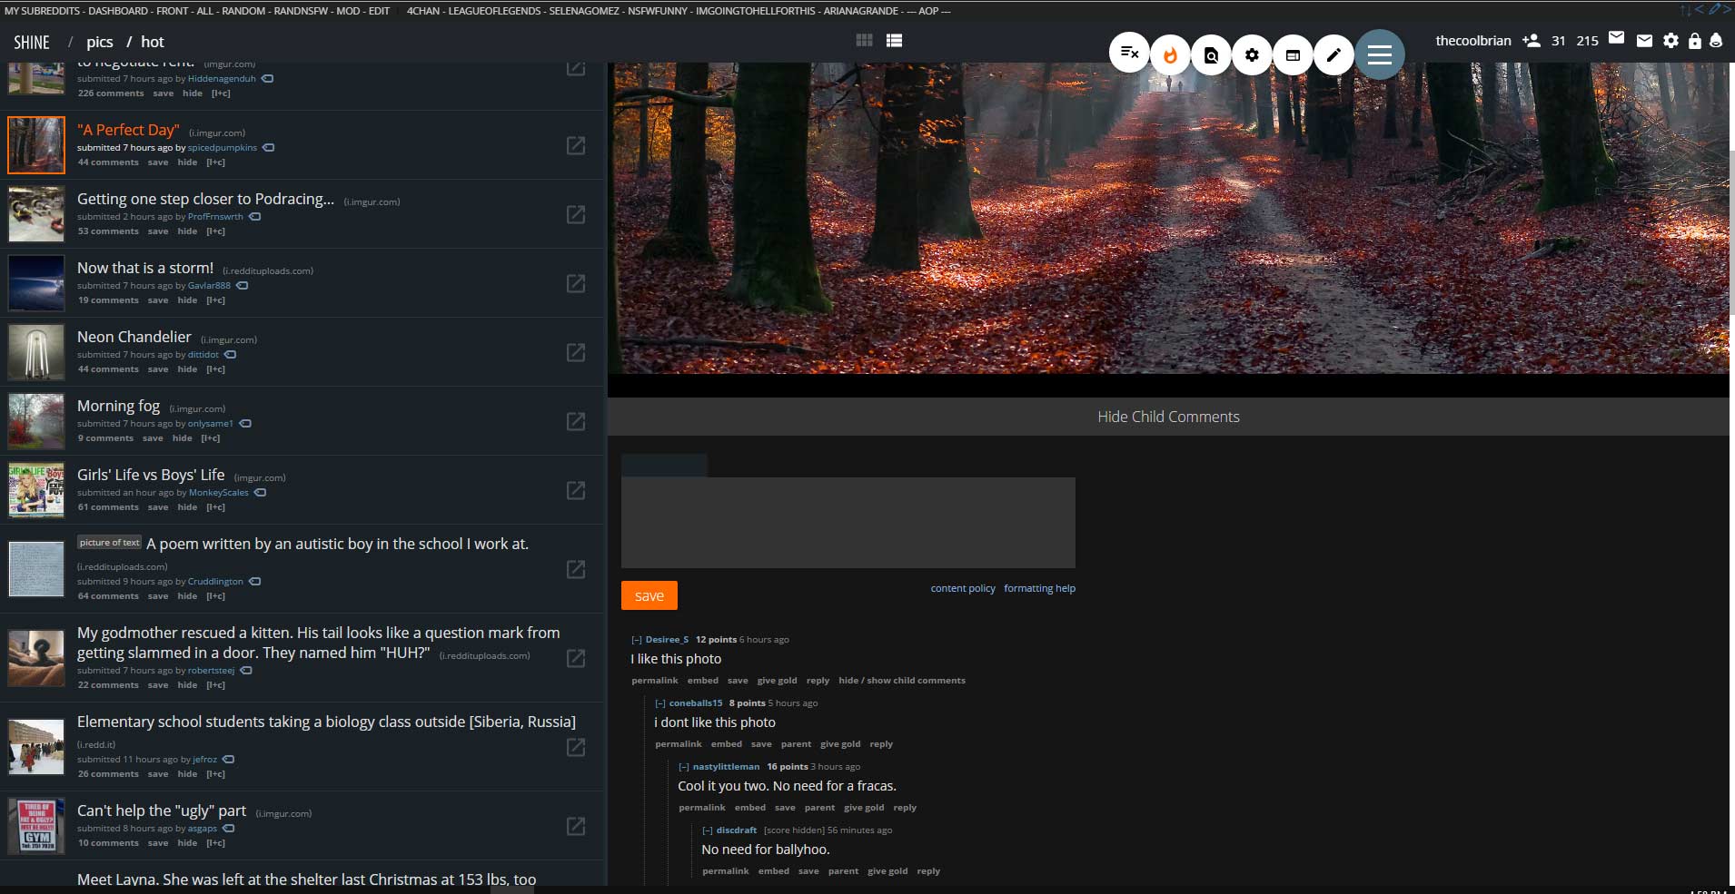
Task: Expand [l+c] for Neon Chandelier post
Action: 215,369
